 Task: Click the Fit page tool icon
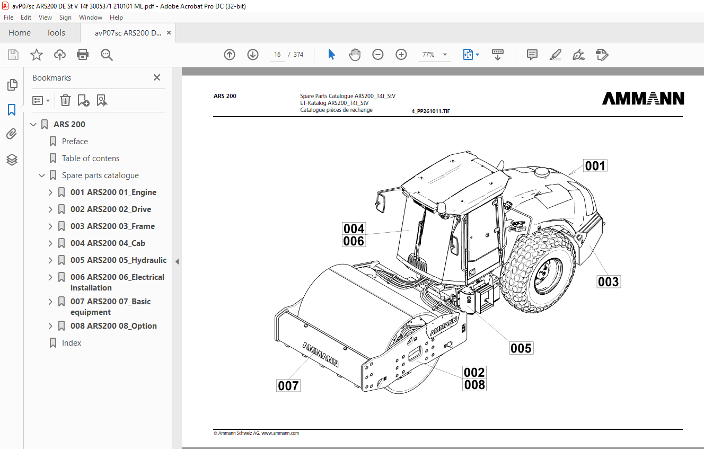coord(468,55)
